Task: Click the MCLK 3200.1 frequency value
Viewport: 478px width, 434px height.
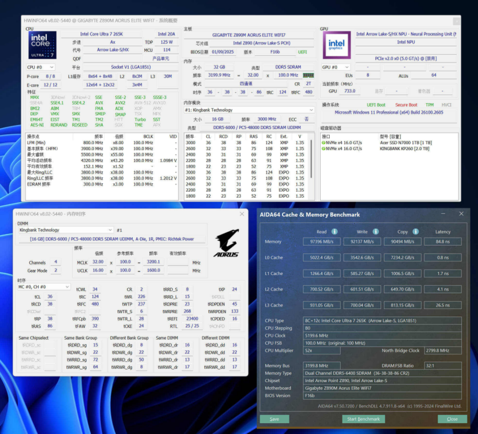Action: [153, 262]
